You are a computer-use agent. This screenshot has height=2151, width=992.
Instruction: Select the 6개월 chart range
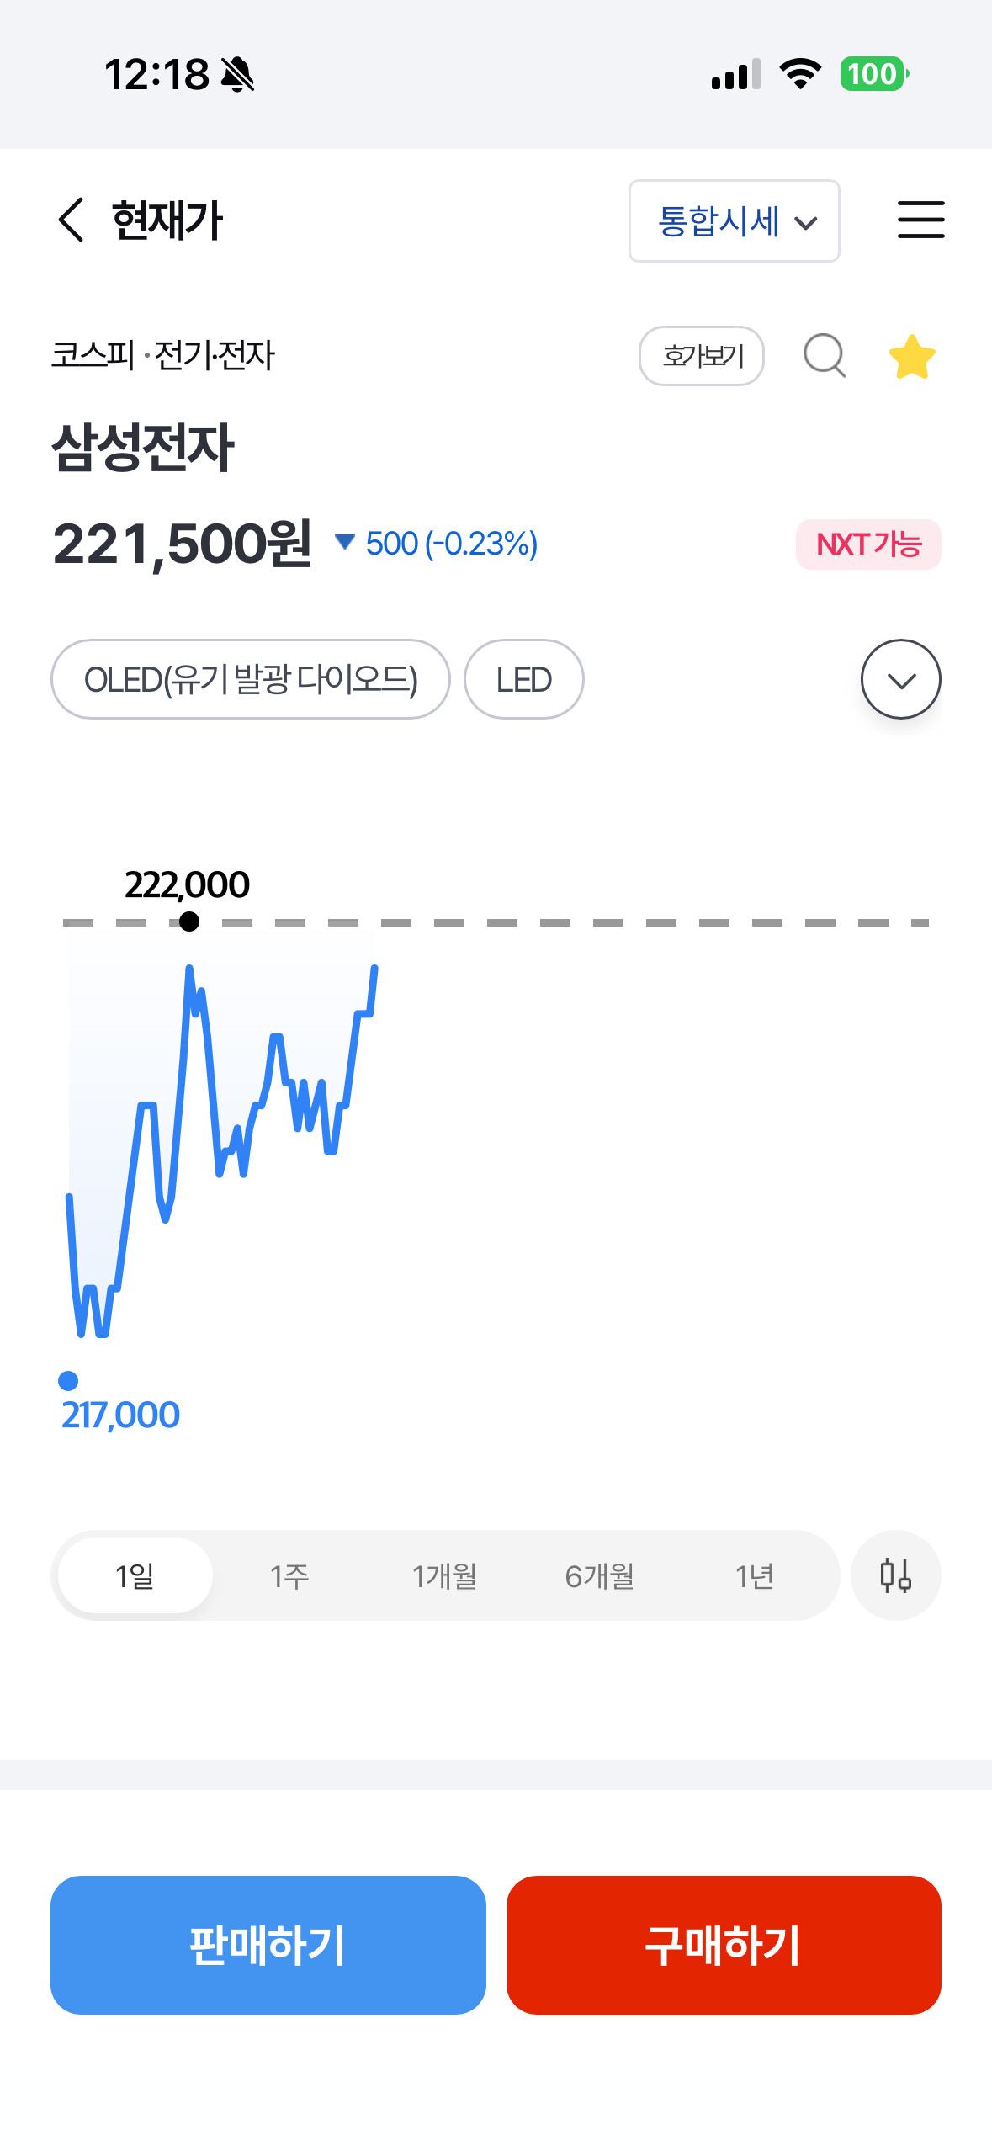[600, 1575]
